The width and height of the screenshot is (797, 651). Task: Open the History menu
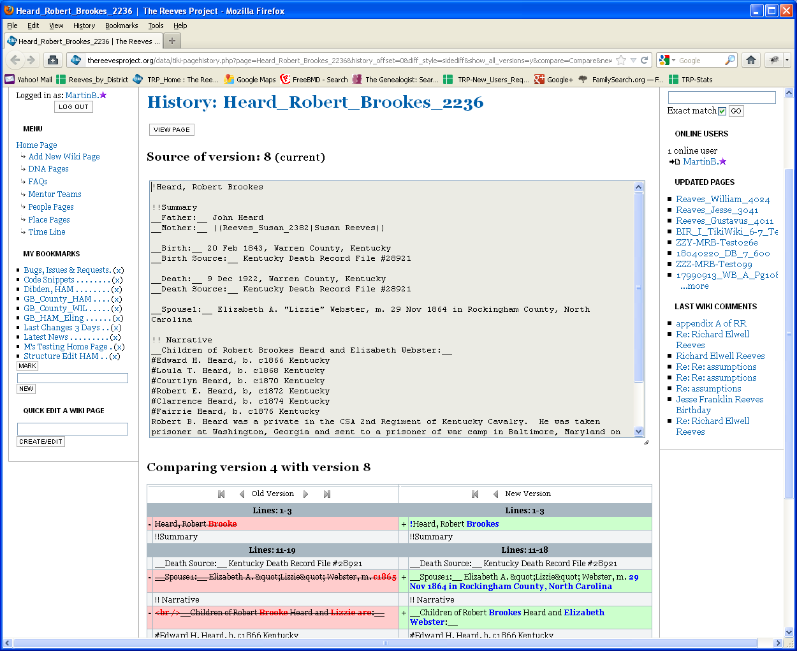click(84, 26)
